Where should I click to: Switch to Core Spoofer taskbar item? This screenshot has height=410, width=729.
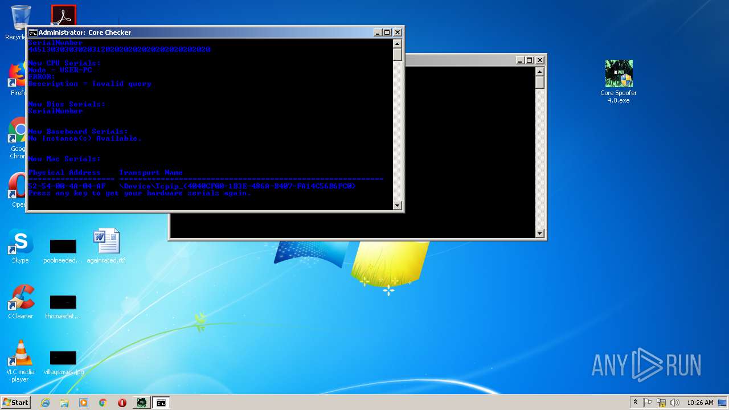[142, 403]
